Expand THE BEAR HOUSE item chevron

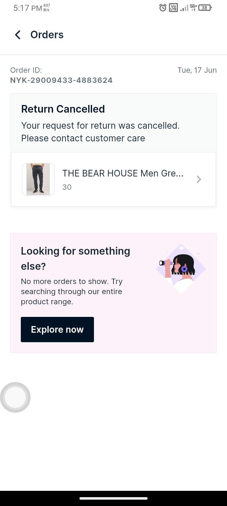click(199, 180)
